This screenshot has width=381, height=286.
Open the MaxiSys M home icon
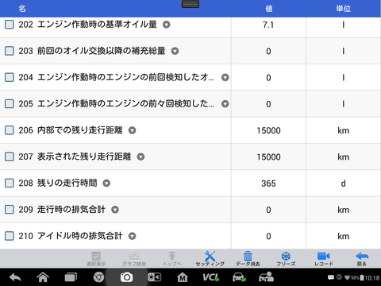pos(183,277)
